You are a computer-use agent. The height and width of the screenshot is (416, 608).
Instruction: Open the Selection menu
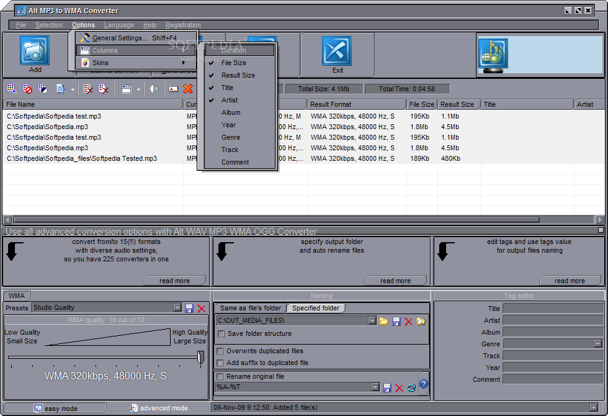click(49, 25)
